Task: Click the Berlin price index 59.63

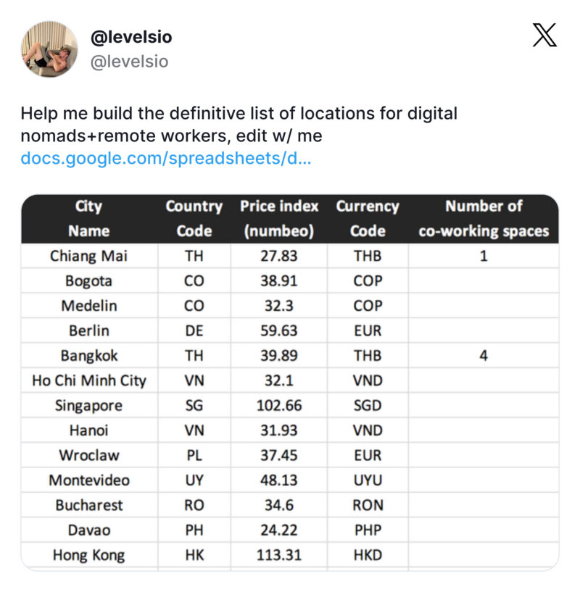Action: (x=279, y=331)
